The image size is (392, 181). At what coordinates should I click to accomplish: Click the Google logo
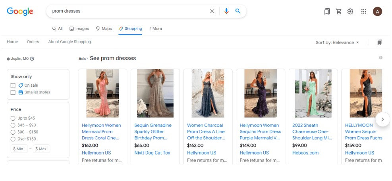20,11
